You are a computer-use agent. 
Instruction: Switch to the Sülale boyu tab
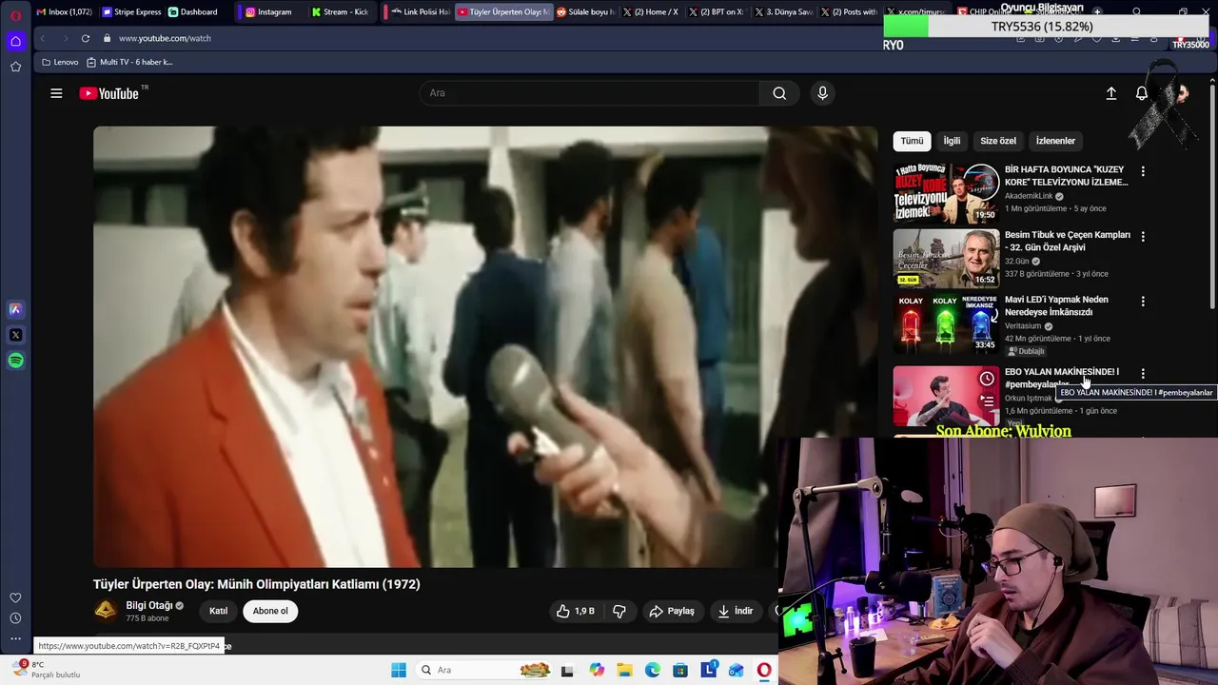[x=586, y=11]
